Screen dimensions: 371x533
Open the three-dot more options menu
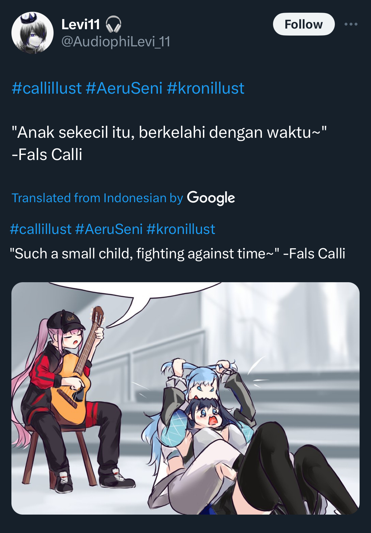(351, 24)
